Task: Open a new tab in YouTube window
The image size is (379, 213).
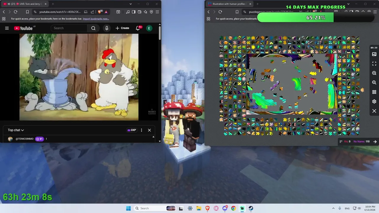Action: pos(53,4)
